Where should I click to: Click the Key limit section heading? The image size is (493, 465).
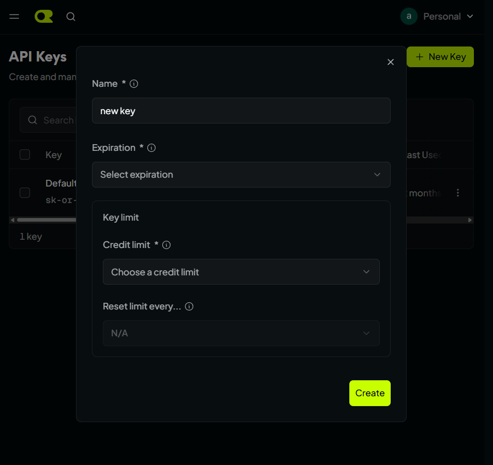(121, 218)
